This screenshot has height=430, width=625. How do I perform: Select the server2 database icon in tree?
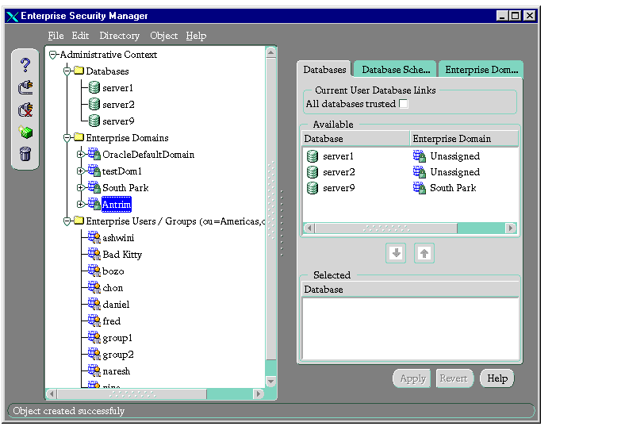(x=94, y=105)
